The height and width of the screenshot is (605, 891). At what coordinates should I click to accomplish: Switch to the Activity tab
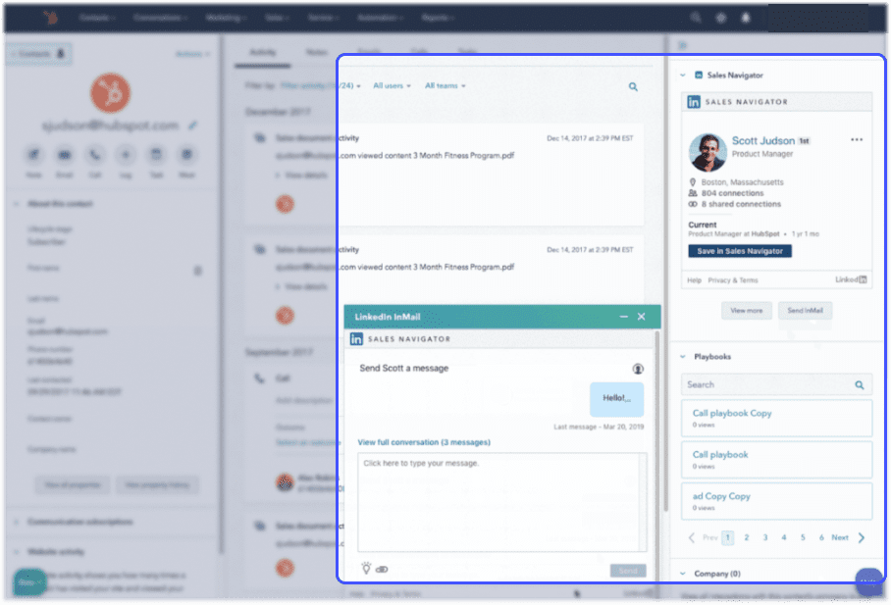point(263,52)
